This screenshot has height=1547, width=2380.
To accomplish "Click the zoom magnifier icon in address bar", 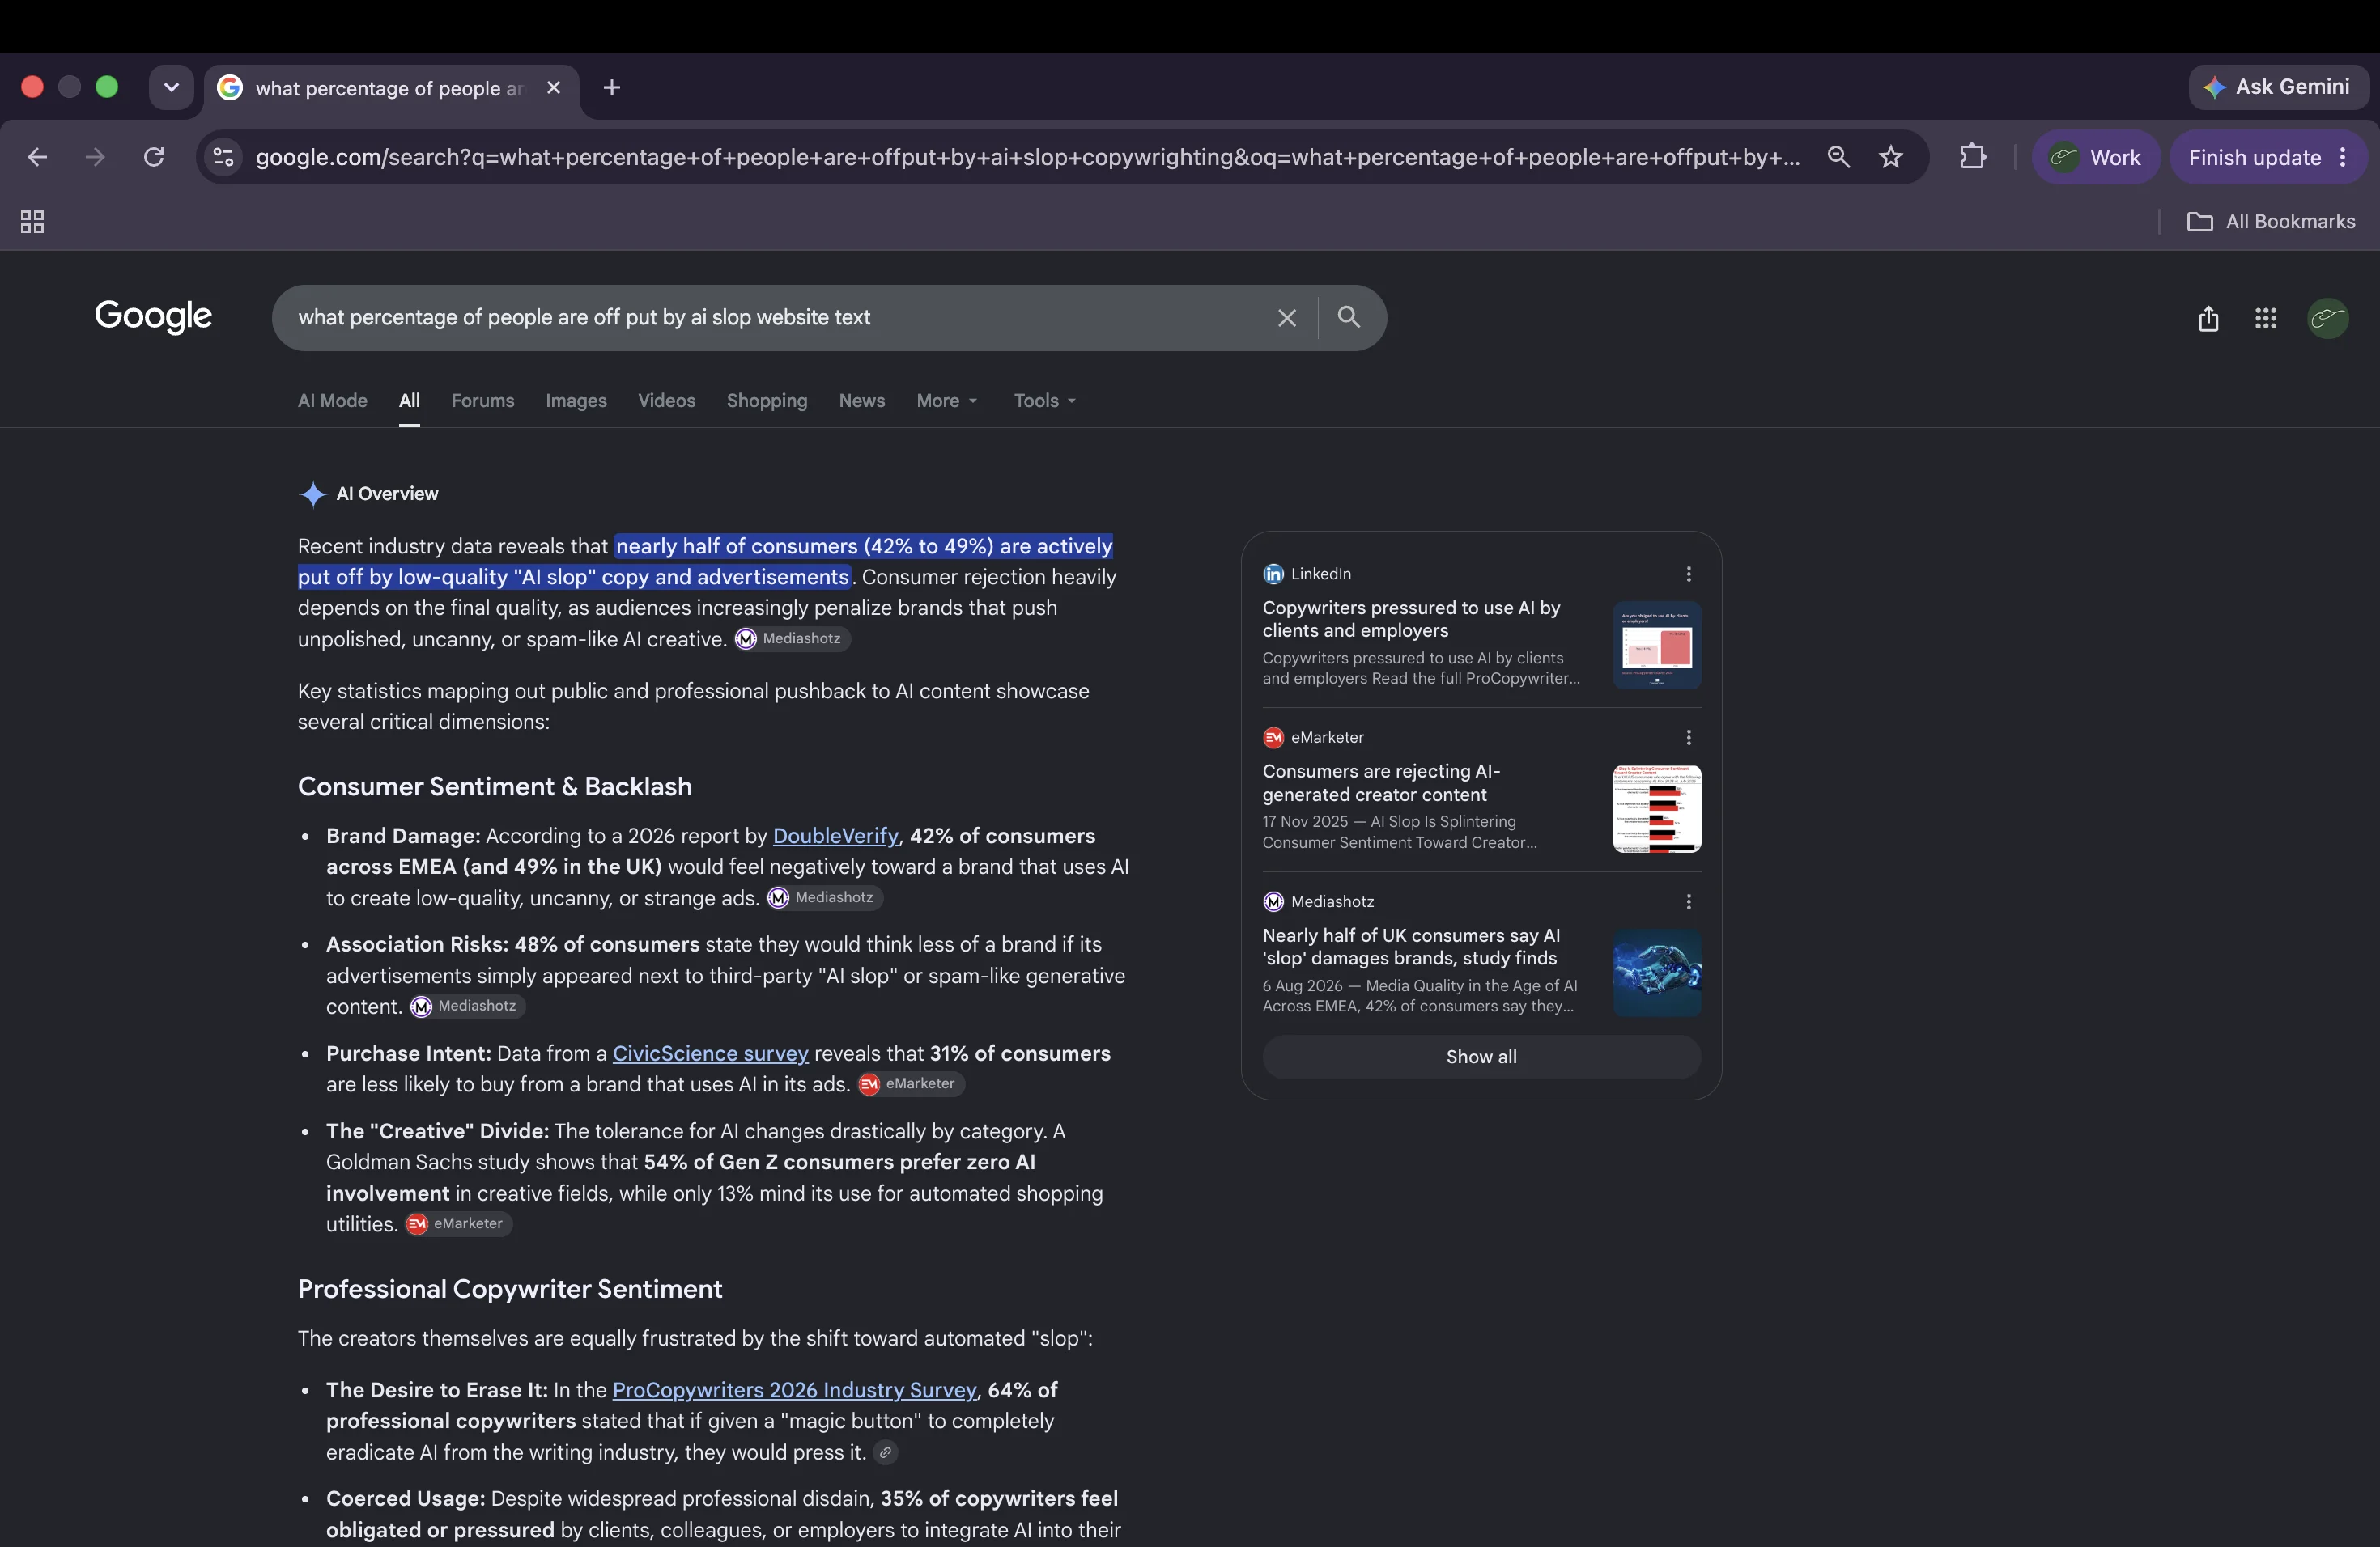I will (x=1838, y=157).
